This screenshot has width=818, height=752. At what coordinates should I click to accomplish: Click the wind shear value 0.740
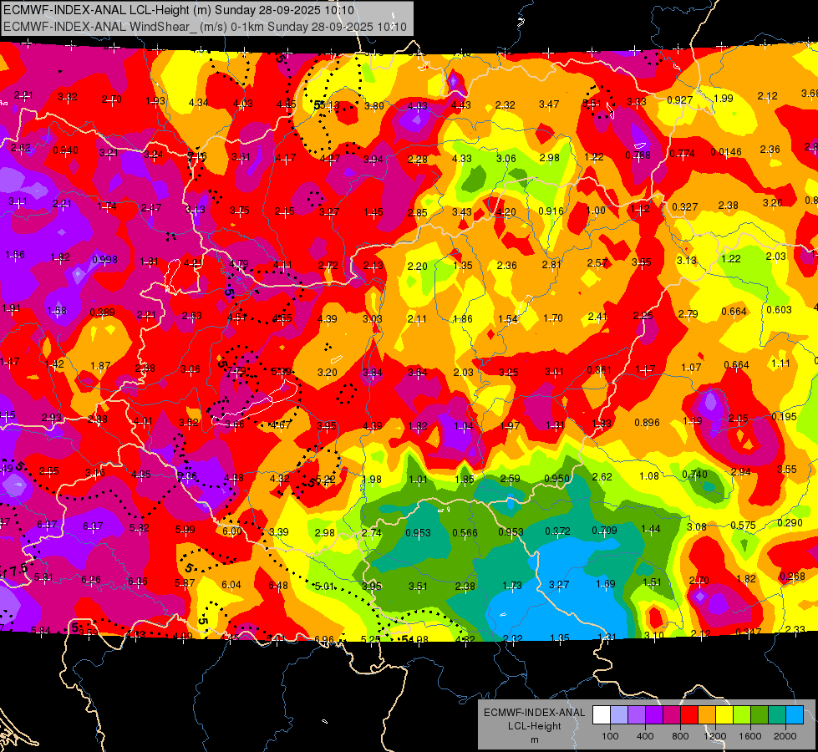pos(695,475)
